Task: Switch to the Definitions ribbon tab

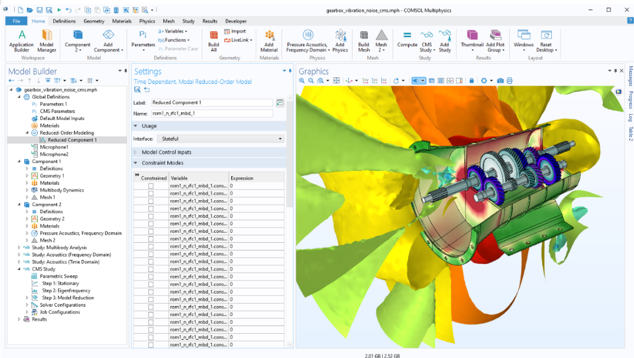Action: click(64, 21)
